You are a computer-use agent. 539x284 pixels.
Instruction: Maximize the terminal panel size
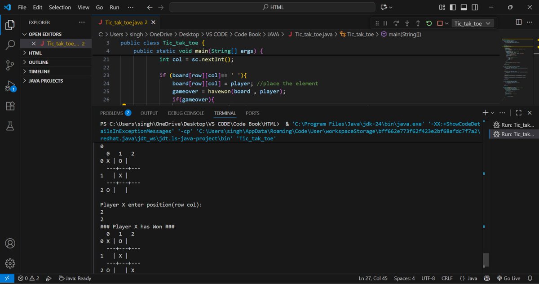pos(518,113)
